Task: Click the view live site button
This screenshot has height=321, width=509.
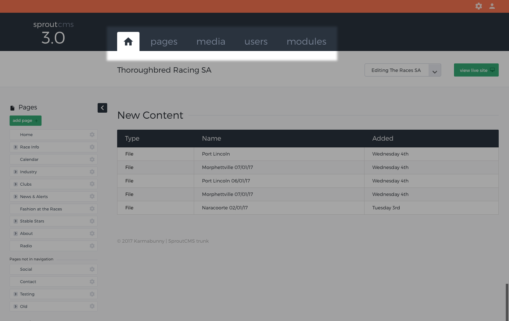Action: click(476, 70)
